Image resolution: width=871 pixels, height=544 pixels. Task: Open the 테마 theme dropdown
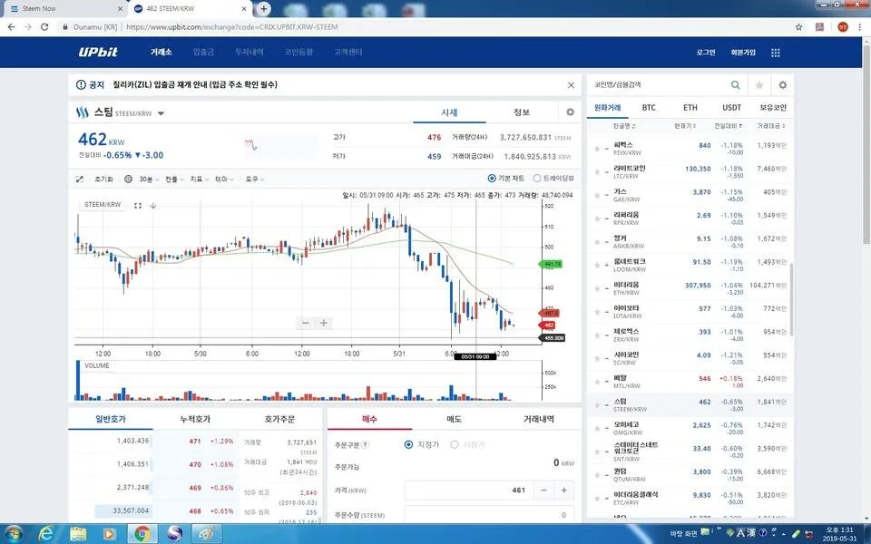coord(224,179)
